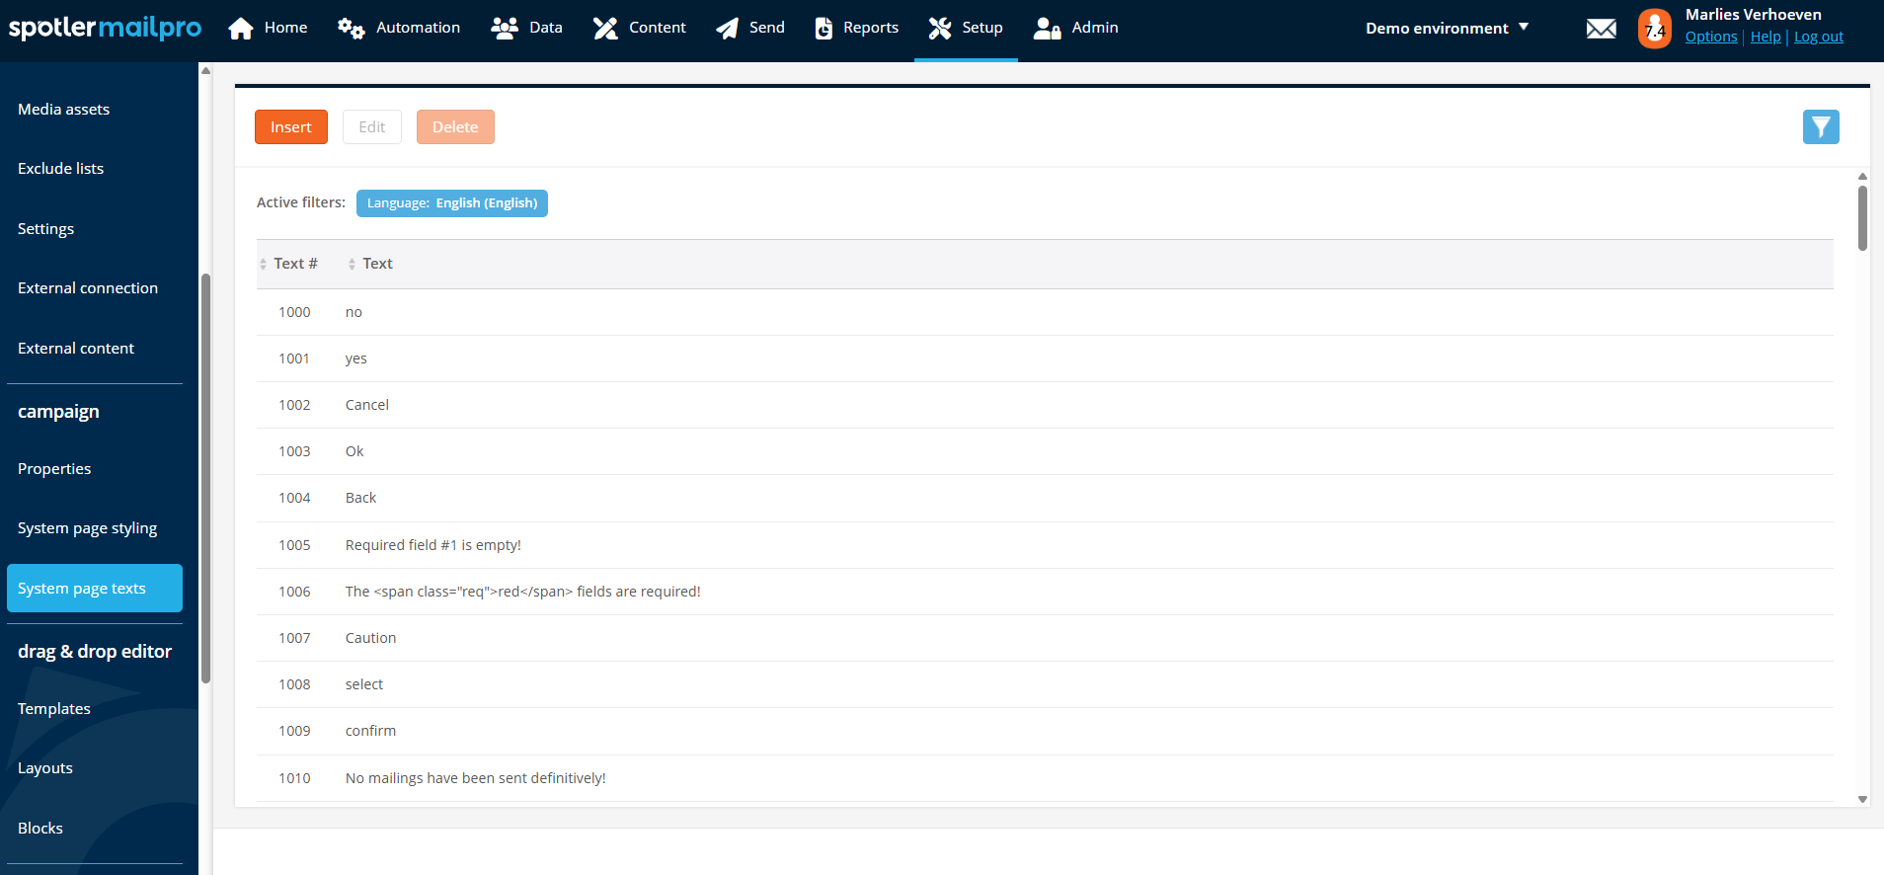
Task: Open the filter funnel button
Action: [1820, 127]
